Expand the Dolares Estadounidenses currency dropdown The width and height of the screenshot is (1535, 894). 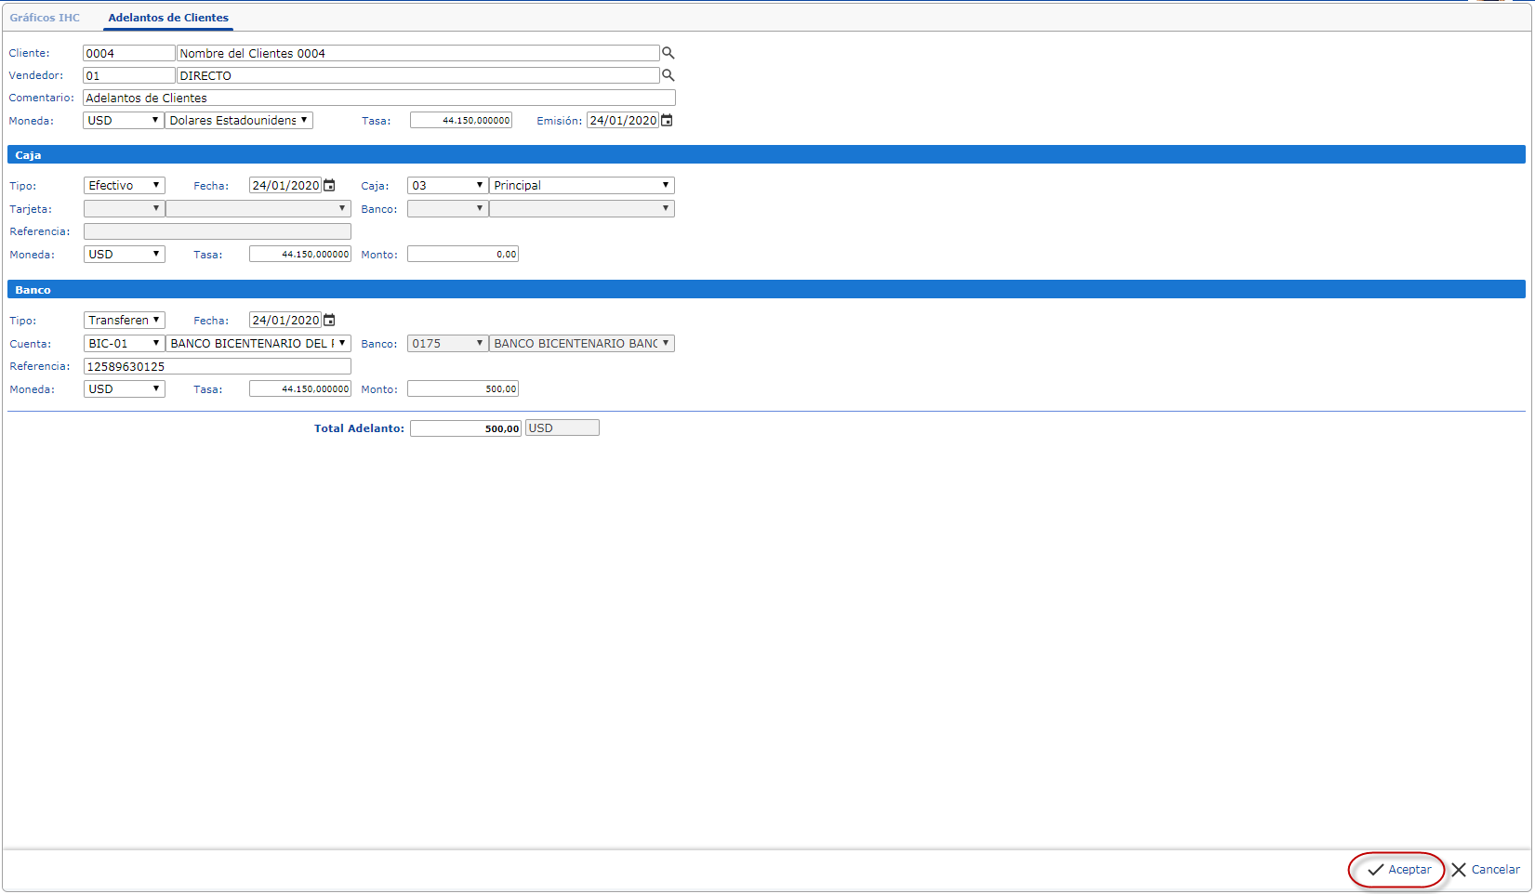point(238,120)
